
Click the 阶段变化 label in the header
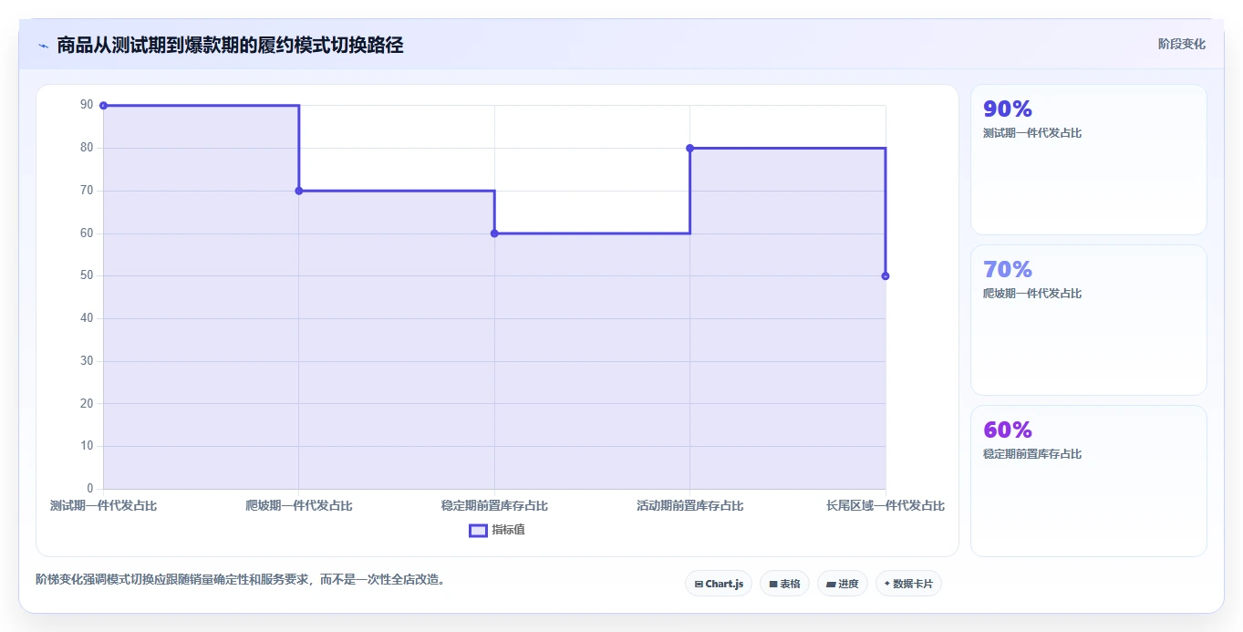[x=1181, y=44]
